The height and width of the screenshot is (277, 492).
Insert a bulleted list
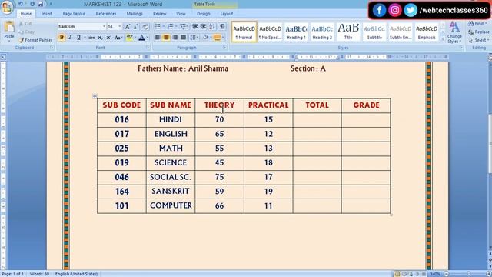pyautogui.click(x=158, y=27)
